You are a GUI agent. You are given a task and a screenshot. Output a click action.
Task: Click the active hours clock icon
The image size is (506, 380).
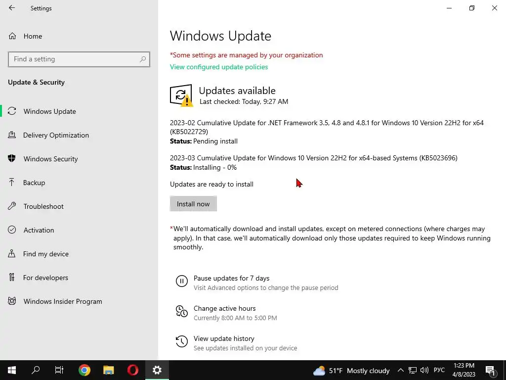click(182, 311)
